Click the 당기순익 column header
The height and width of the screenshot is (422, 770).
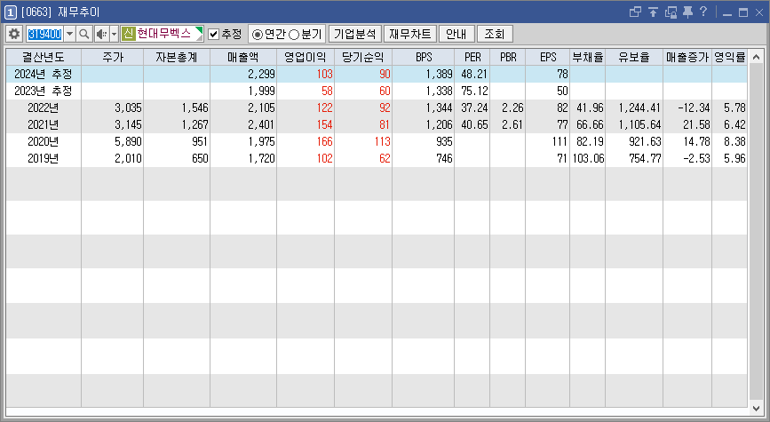363,57
